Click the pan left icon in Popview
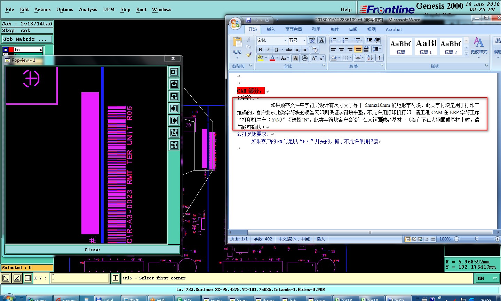The width and height of the screenshot is (501, 301). [174, 108]
